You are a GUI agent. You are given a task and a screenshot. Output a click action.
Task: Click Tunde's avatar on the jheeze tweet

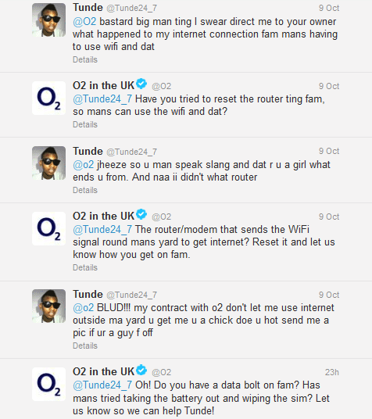48,163
